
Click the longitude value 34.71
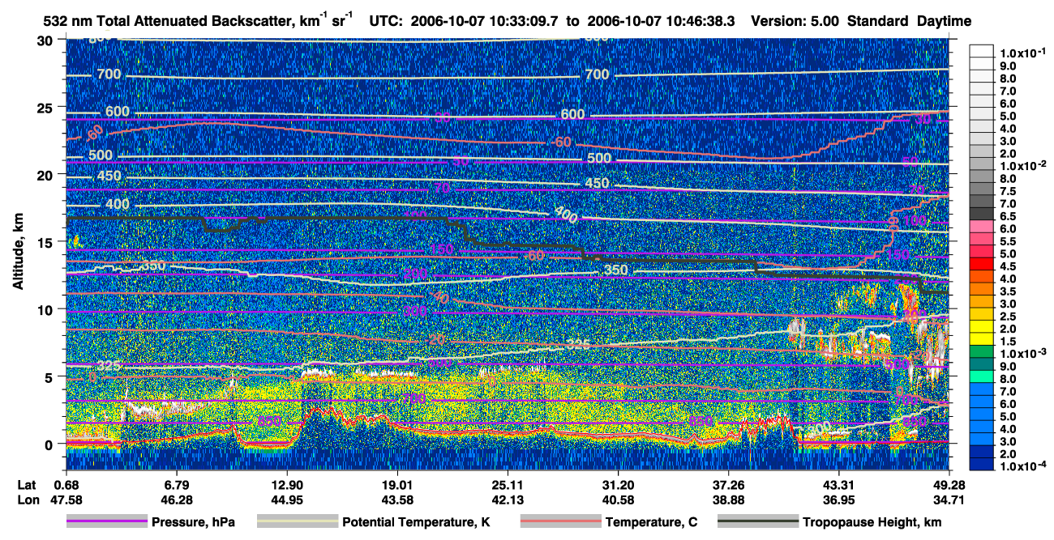948,500
